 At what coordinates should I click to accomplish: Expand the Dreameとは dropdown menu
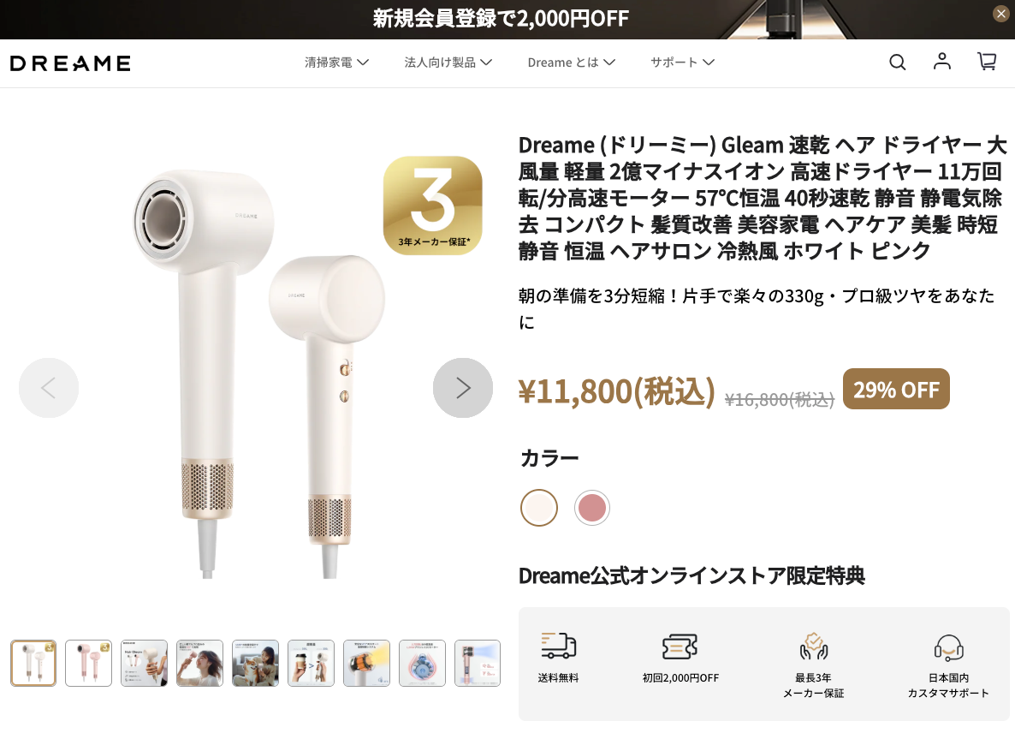coord(571,63)
